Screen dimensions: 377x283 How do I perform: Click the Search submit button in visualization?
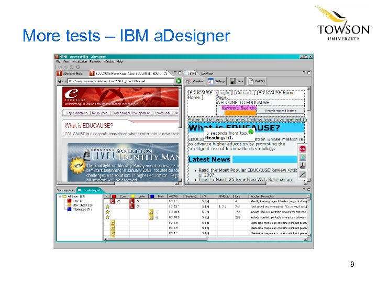(x=280, y=111)
